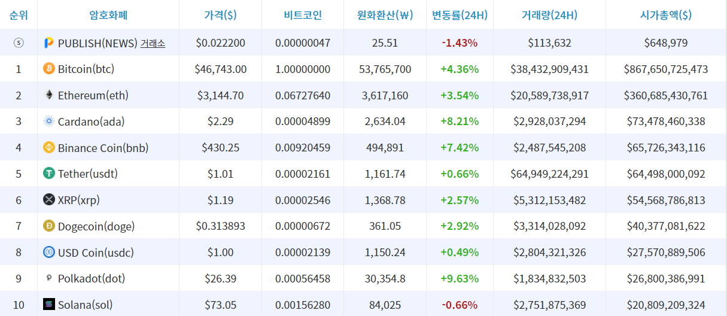Select Bitcoin price $46,743.00

click(x=220, y=69)
